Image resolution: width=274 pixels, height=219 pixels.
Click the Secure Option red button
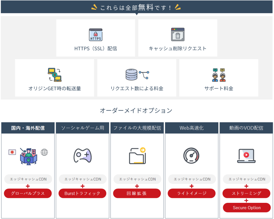247,208
